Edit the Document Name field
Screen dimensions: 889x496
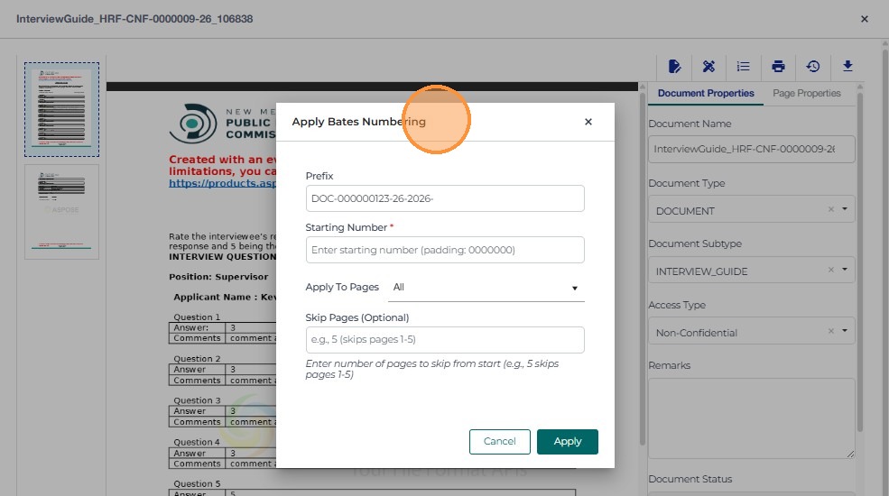751,149
